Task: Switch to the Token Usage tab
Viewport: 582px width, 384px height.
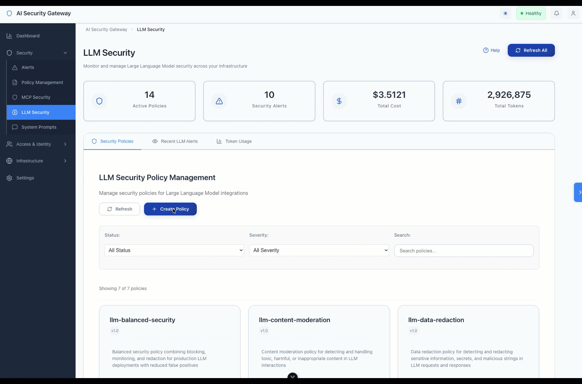Action: click(x=238, y=141)
